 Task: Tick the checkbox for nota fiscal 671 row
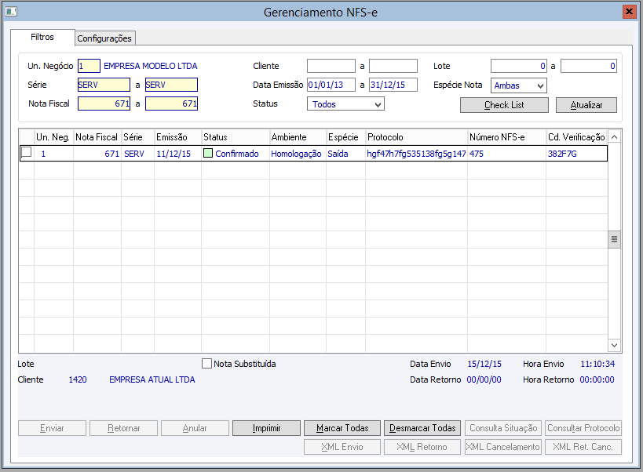point(26,153)
